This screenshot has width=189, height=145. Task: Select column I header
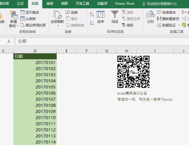155,51
